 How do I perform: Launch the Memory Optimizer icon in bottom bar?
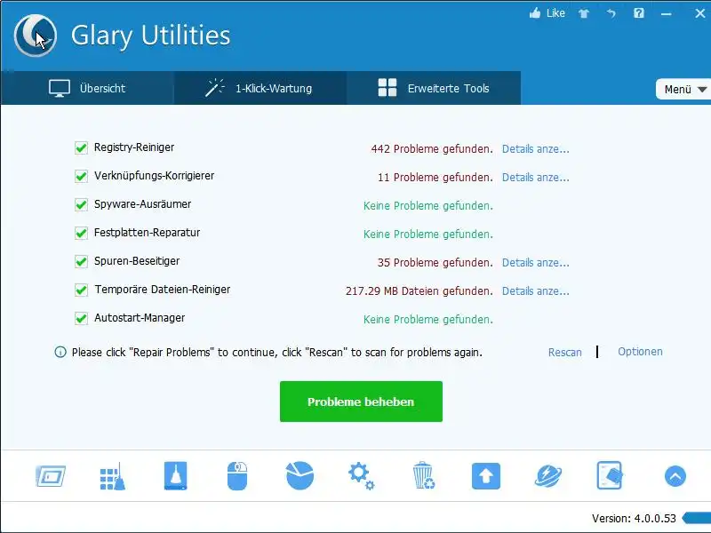click(x=51, y=476)
